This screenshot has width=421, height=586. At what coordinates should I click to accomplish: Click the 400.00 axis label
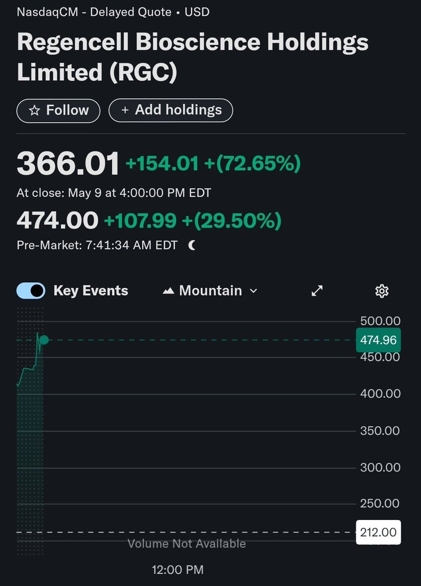(x=380, y=393)
